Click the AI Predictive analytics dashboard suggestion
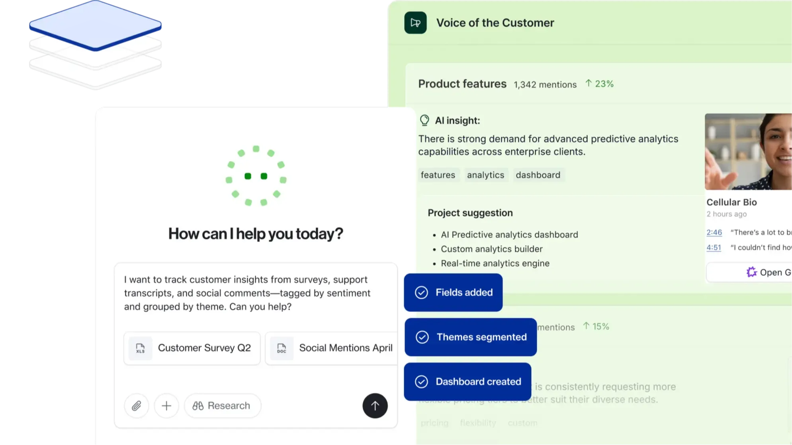The height and width of the screenshot is (445, 792). (509, 235)
